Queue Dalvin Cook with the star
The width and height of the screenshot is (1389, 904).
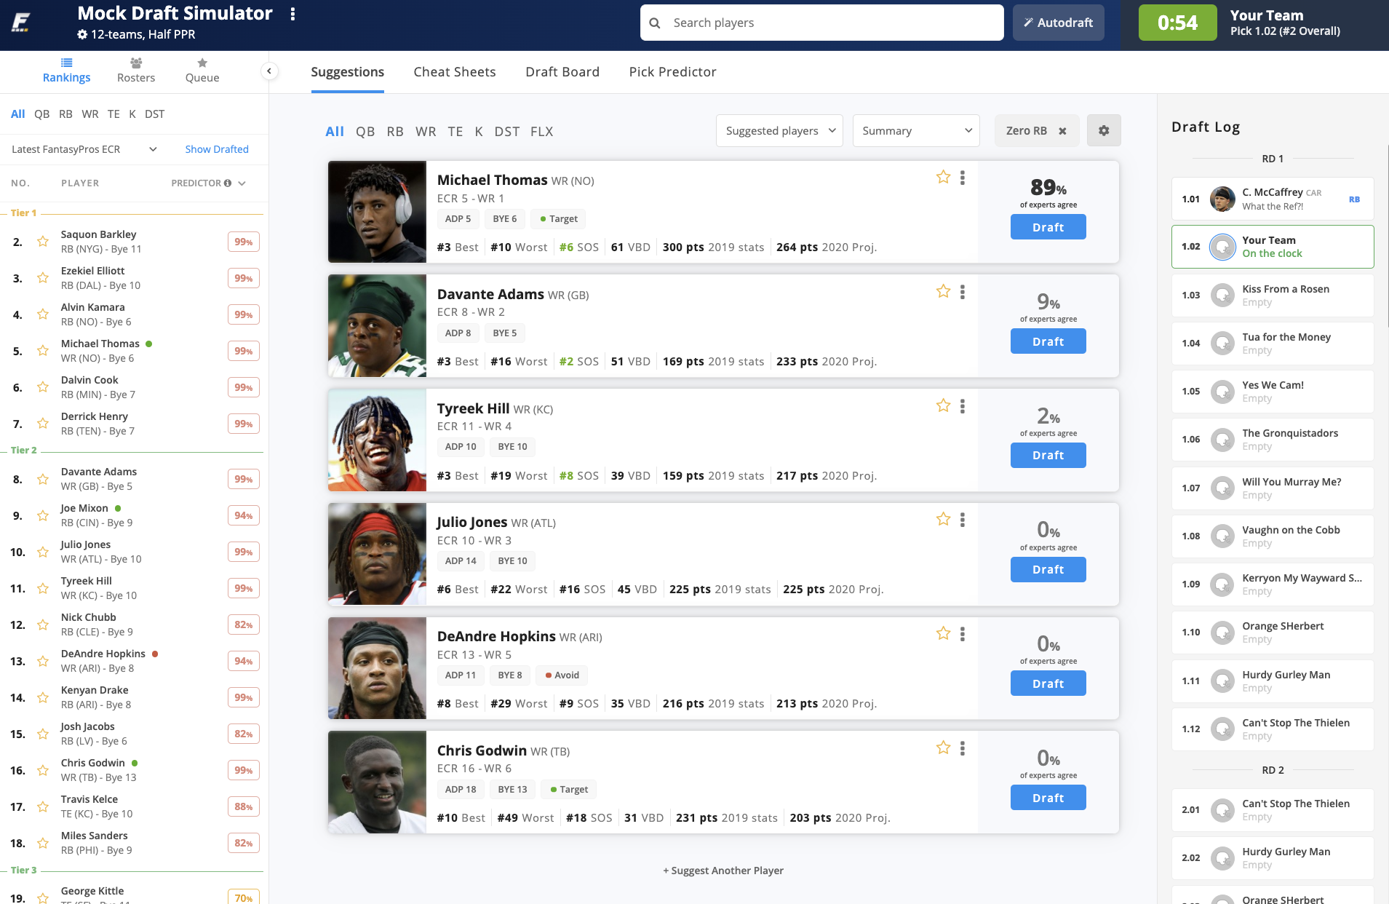pyautogui.click(x=43, y=387)
